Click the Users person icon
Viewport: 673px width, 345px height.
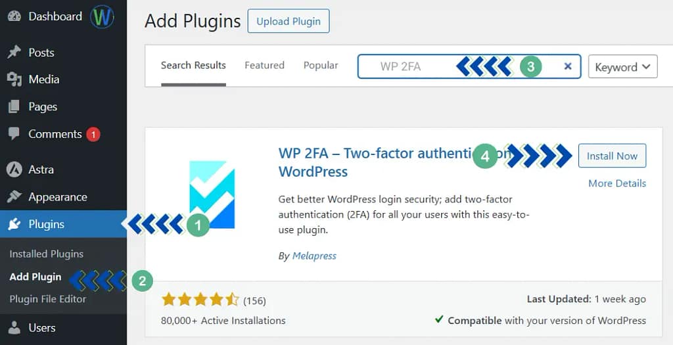14,327
